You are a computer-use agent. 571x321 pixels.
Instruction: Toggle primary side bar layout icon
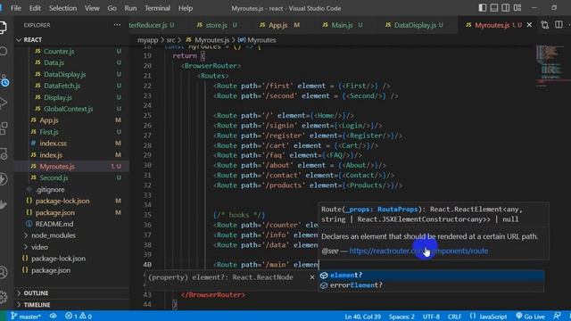(x=483, y=8)
